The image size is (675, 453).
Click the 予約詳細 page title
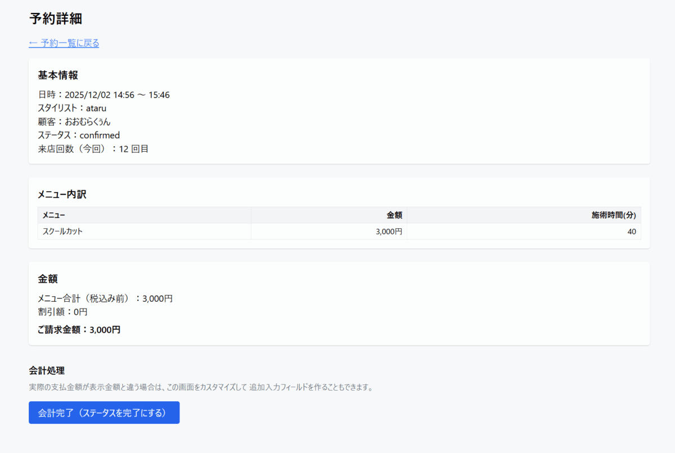click(x=56, y=19)
